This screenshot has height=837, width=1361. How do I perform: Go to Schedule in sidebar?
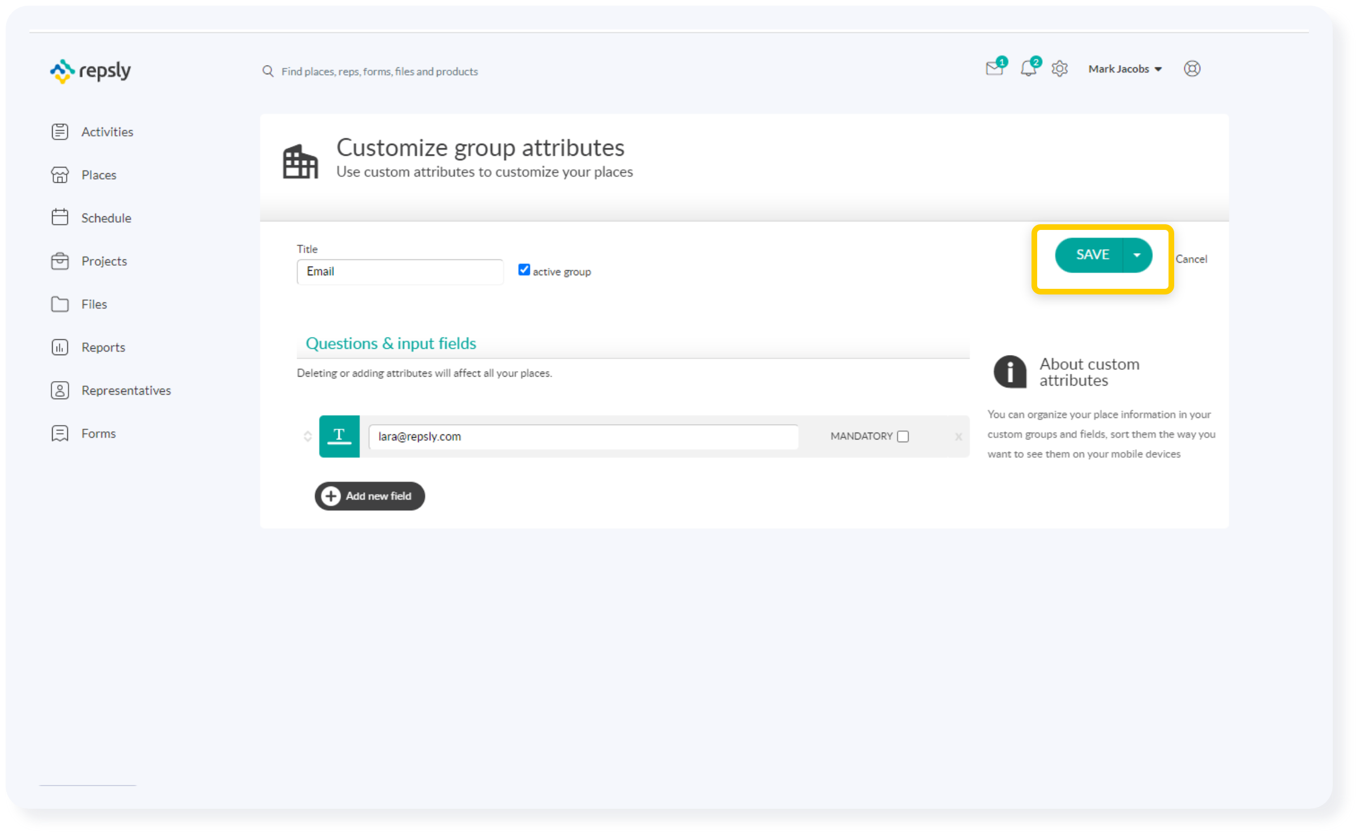click(x=106, y=218)
